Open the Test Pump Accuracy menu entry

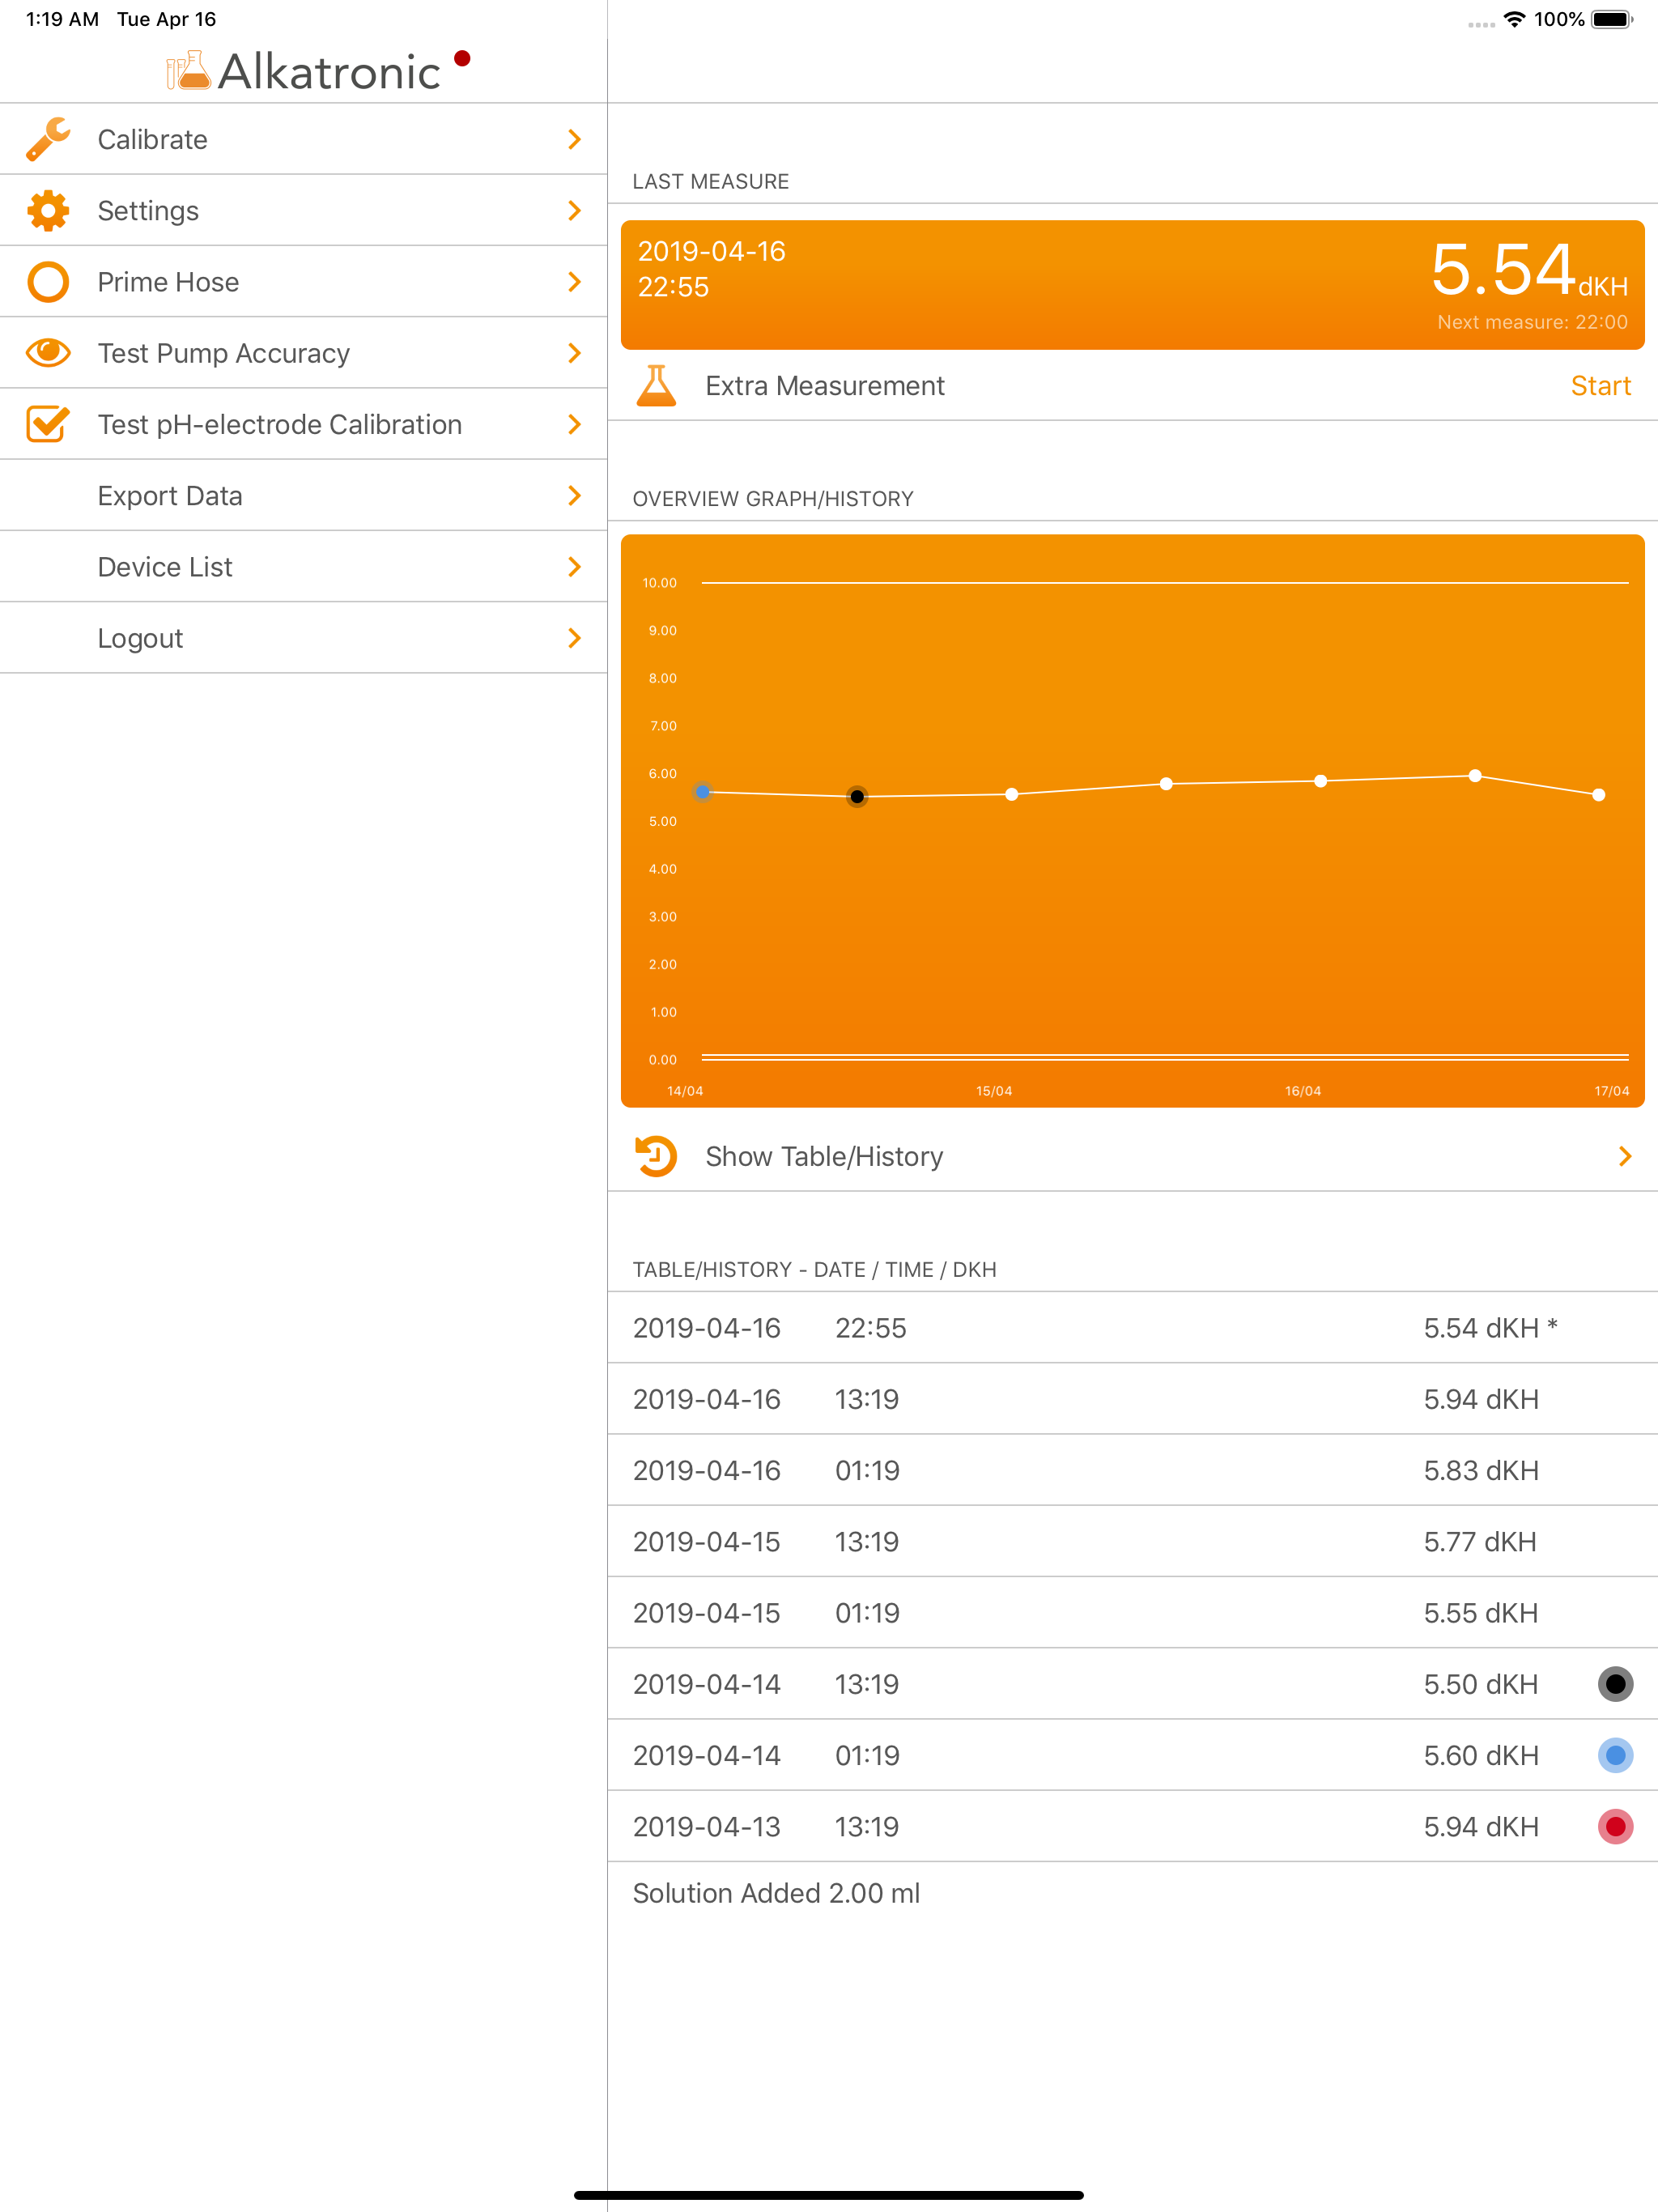pos(223,353)
